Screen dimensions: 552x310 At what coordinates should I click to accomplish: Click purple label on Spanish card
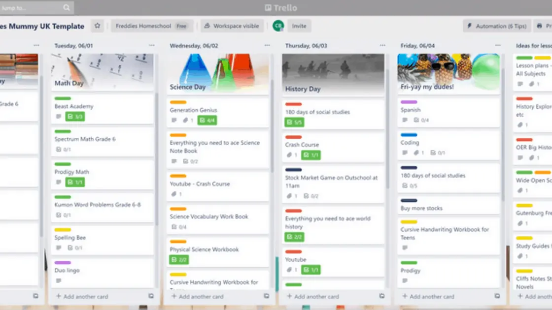click(409, 102)
